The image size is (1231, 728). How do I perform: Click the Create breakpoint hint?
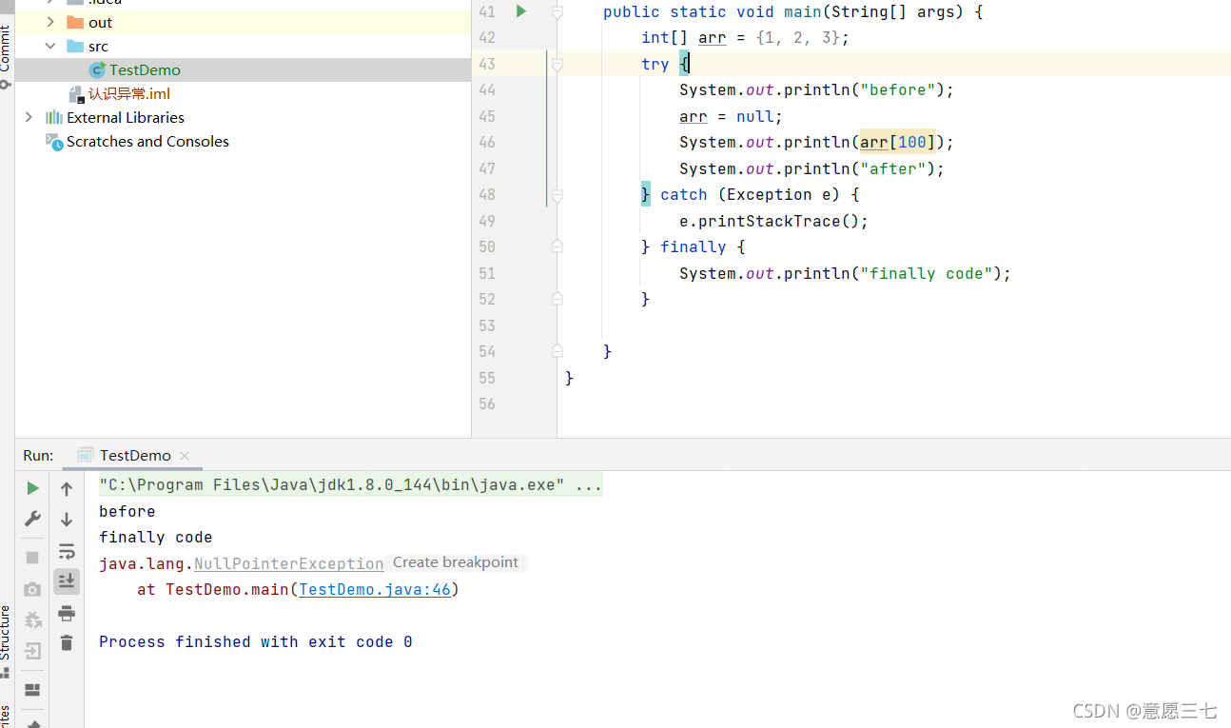point(456,562)
